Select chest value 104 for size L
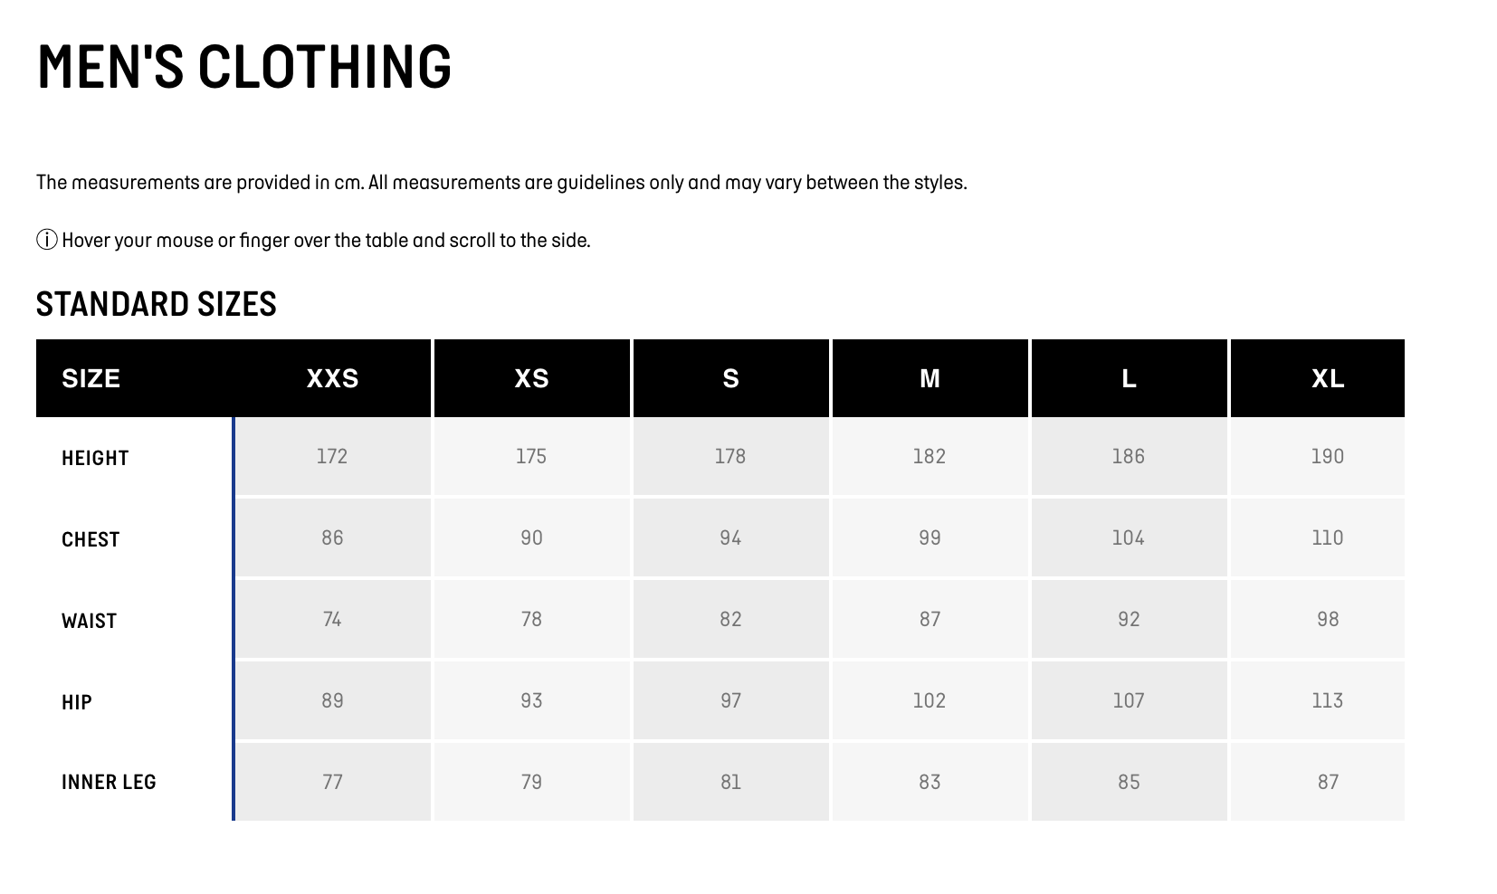 (1129, 537)
